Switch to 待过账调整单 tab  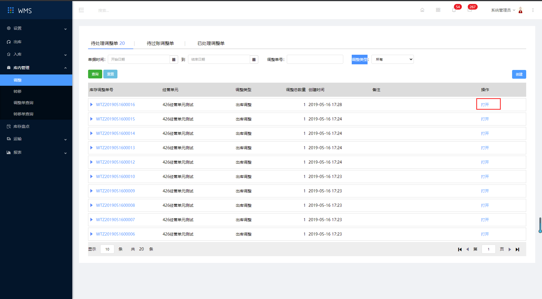coord(160,43)
